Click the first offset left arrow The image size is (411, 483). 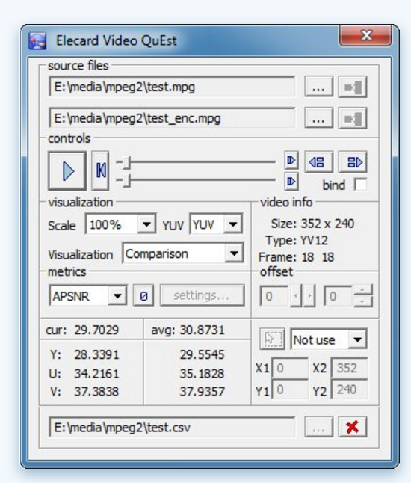point(296,296)
